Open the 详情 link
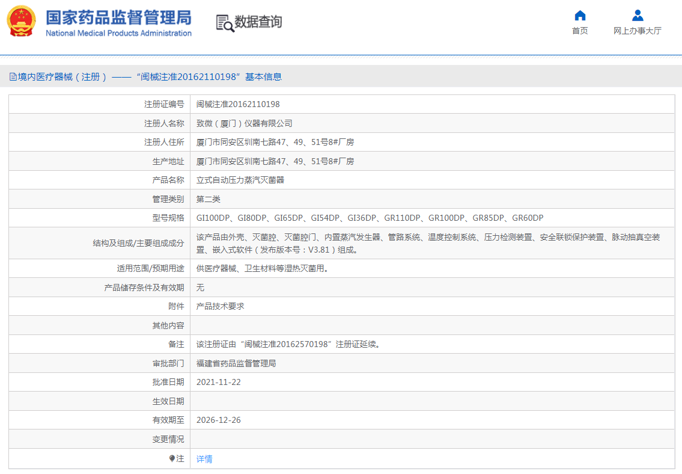Image resolution: width=682 pixels, height=474 pixels. 204,458
